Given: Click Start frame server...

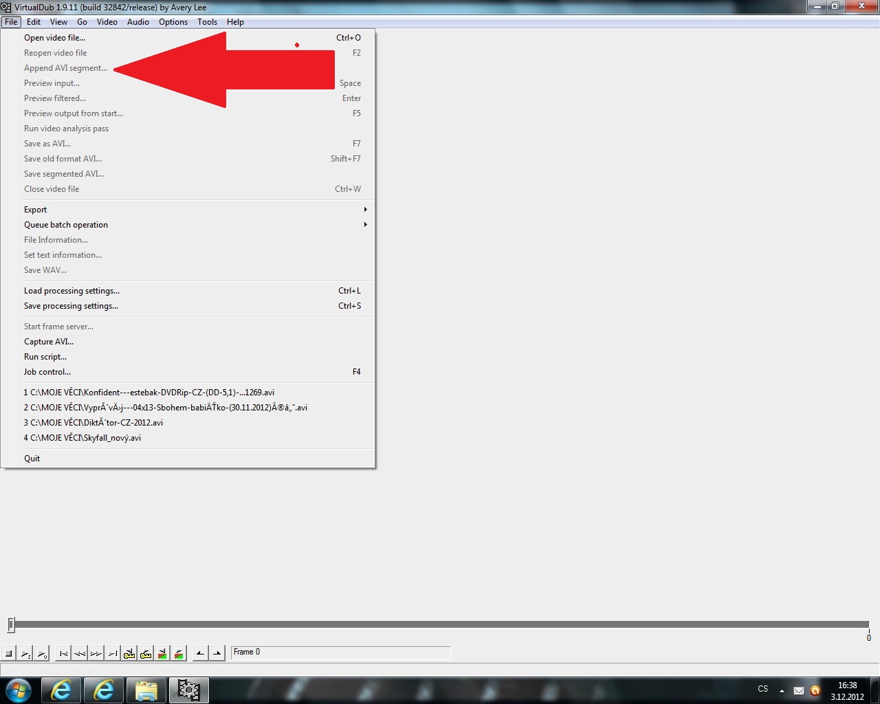Looking at the screenshot, I should 188,327.
